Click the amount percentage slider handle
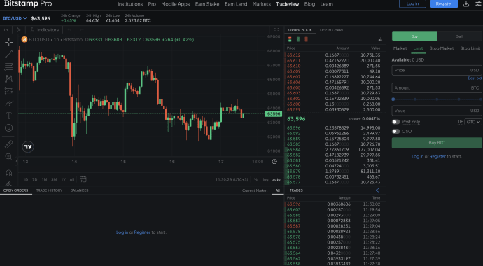Screen dimensions: 483x266 click(x=393, y=99)
